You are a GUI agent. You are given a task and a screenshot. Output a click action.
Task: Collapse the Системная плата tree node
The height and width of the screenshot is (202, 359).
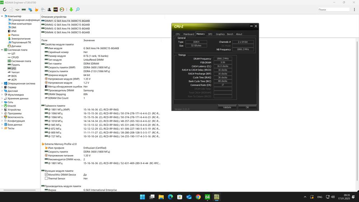2,50
